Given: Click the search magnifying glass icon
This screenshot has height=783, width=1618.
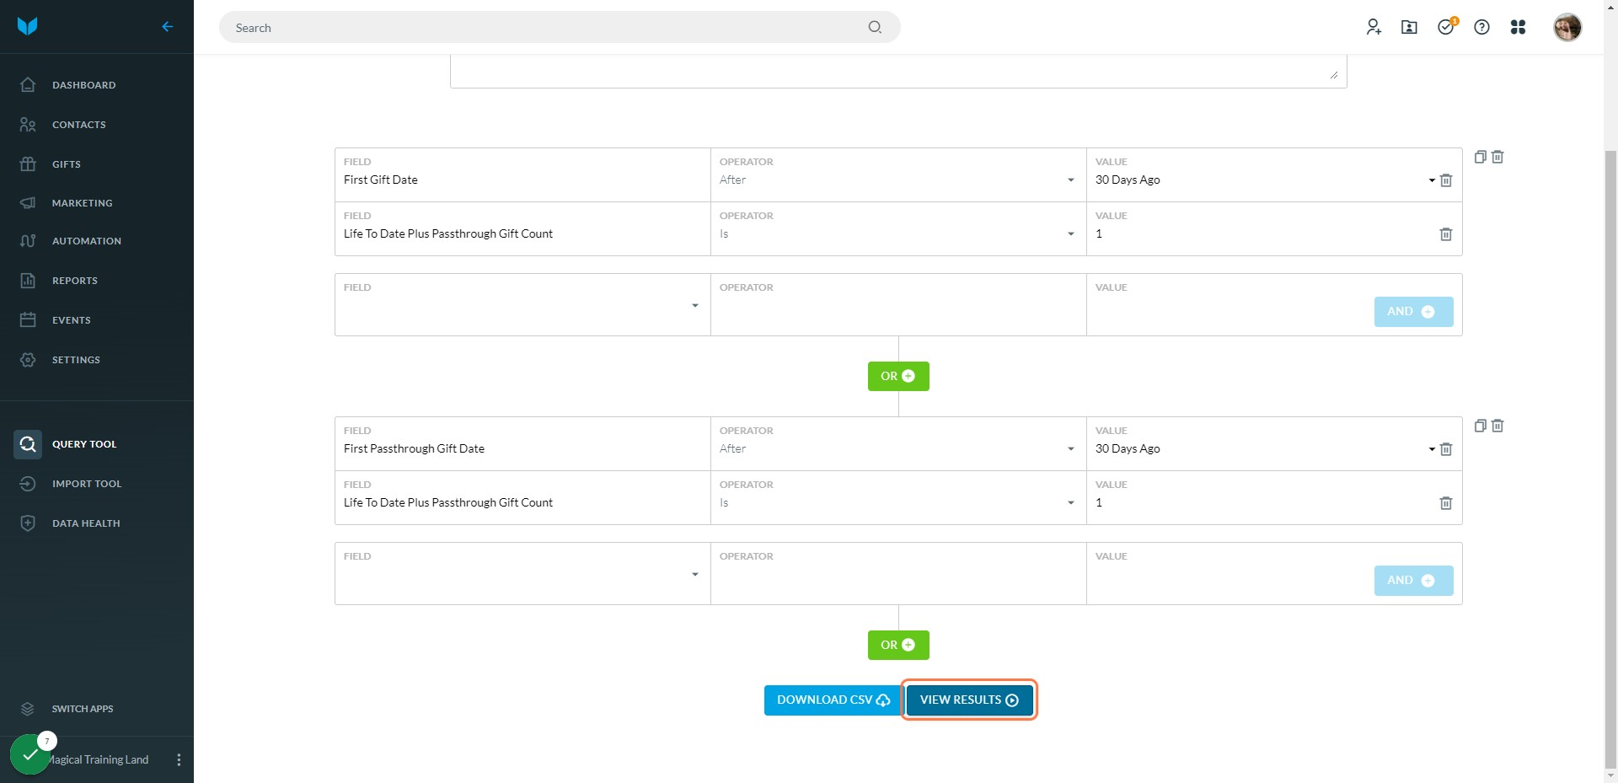Looking at the screenshot, I should point(875,27).
